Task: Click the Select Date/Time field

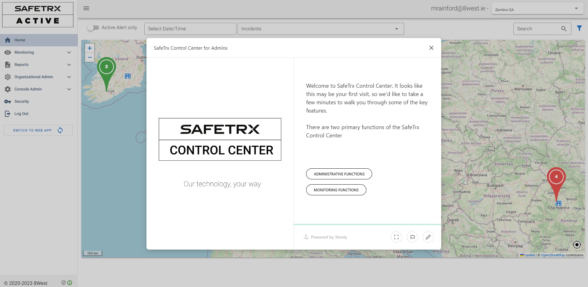Action: (190, 29)
